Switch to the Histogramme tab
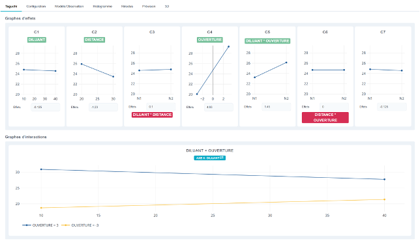This screenshot has height=241, width=420. pos(102,6)
